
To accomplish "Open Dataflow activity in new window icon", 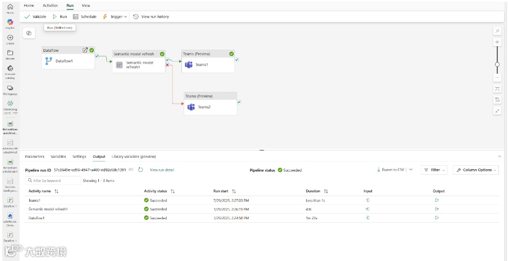I will coord(85,50).
